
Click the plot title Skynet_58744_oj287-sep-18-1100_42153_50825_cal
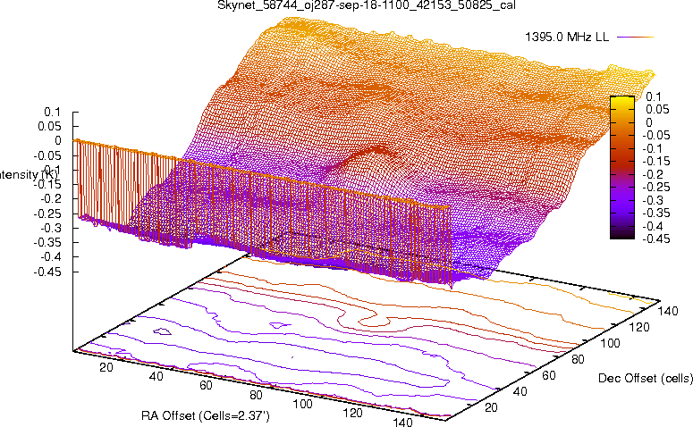pyautogui.click(x=367, y=5)
